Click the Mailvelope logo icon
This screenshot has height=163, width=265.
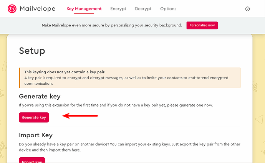[x=12, y=8]
